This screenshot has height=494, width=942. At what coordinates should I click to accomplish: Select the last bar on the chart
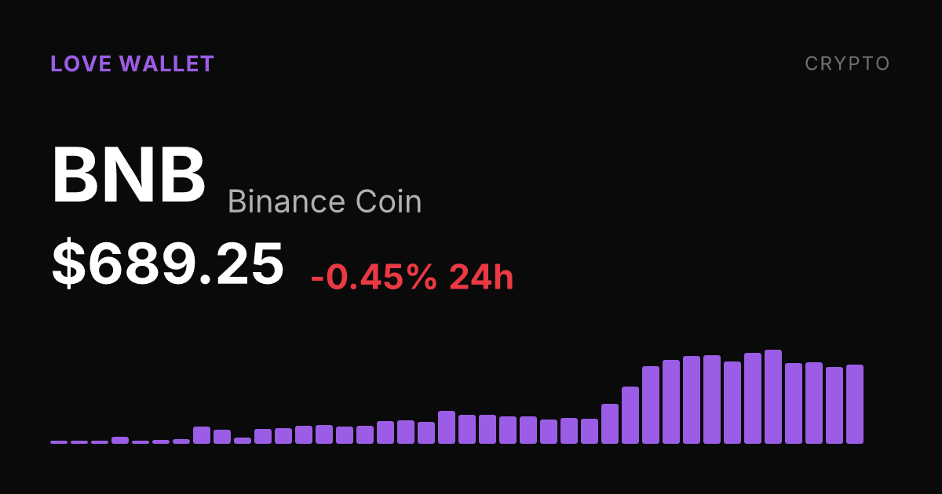(855, 404)
